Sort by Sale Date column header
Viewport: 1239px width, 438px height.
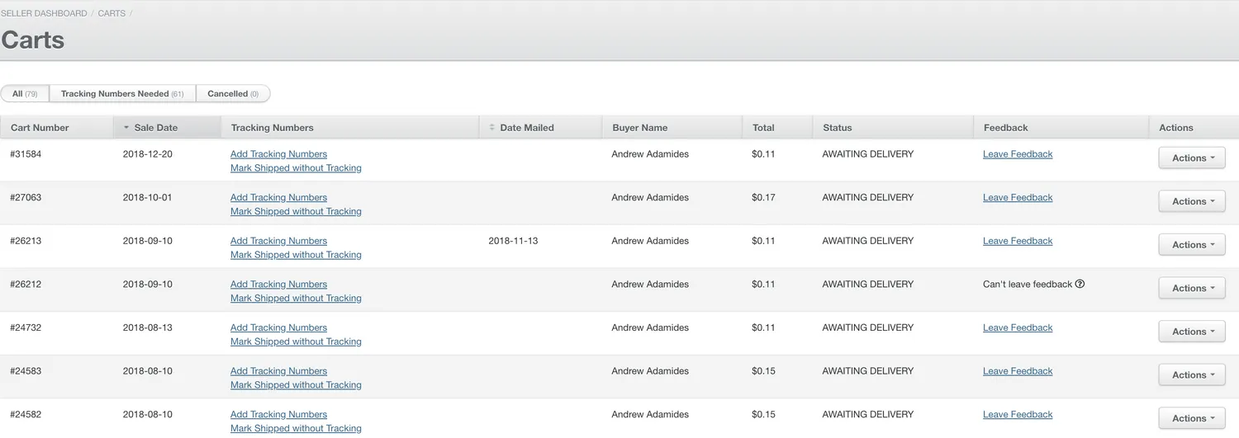(x=155, y=128)
